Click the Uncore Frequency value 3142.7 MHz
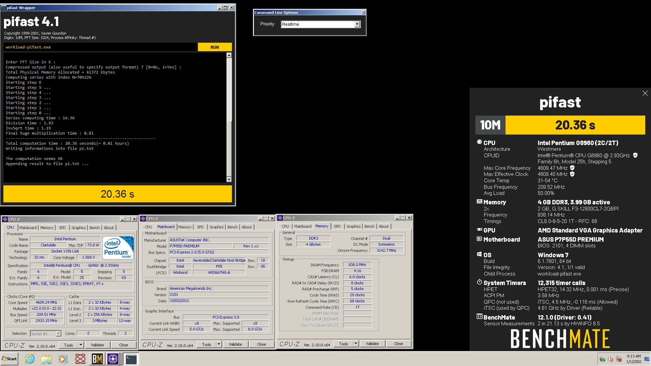Screen dimensions: 651x366 tap(386, 250)
